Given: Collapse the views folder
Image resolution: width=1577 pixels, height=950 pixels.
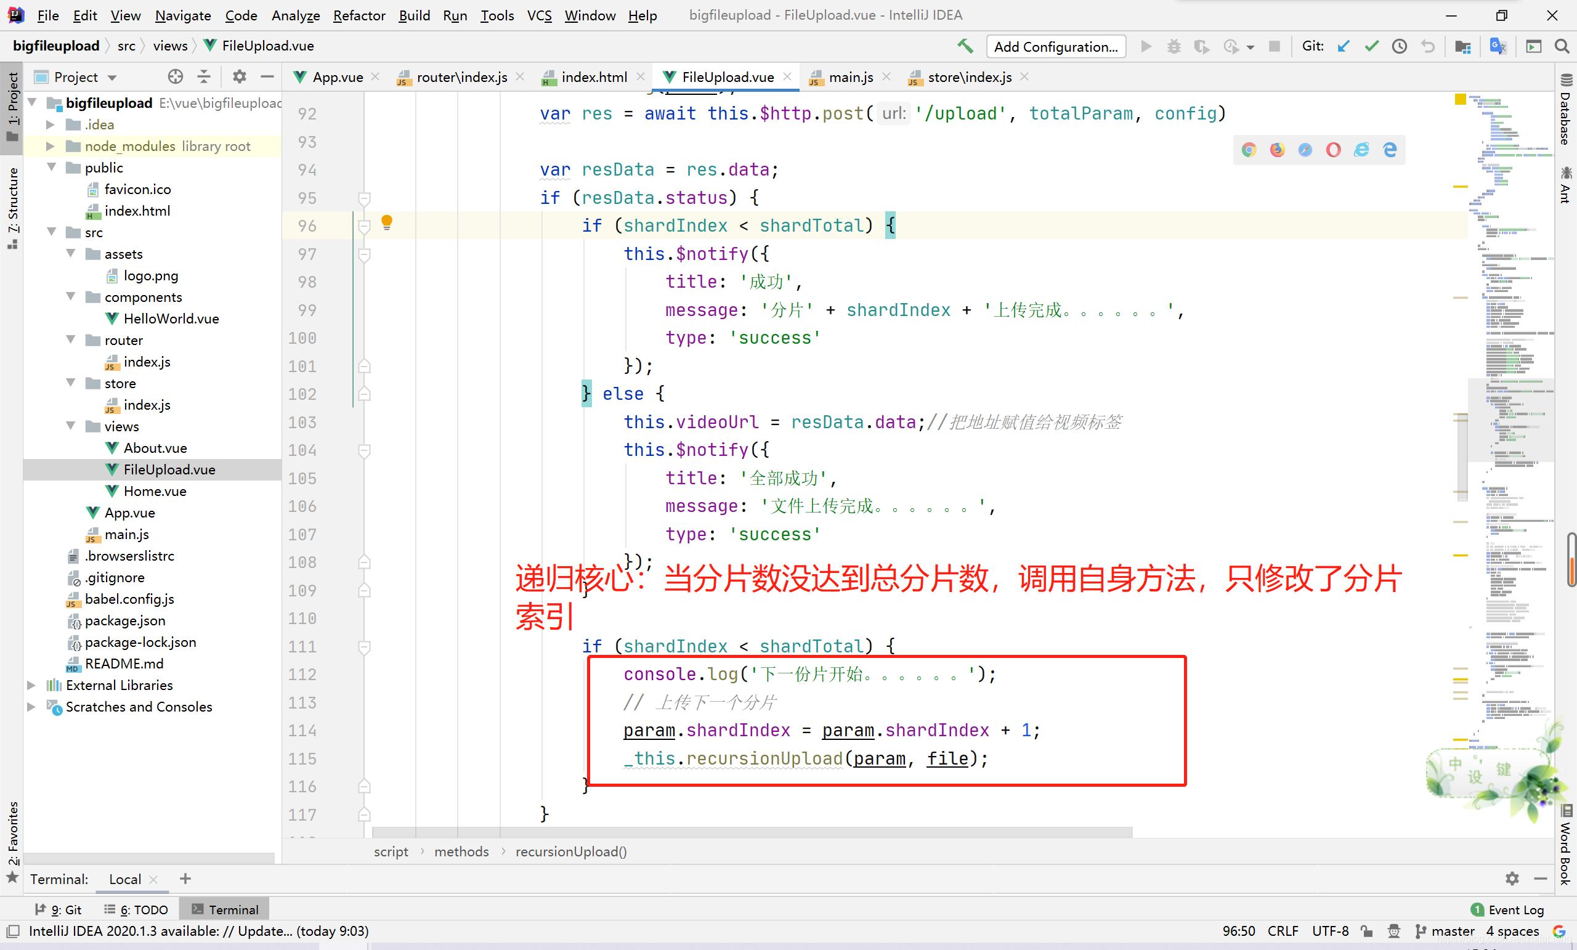Looking at the screenshot, I should [x=70, y=426].
